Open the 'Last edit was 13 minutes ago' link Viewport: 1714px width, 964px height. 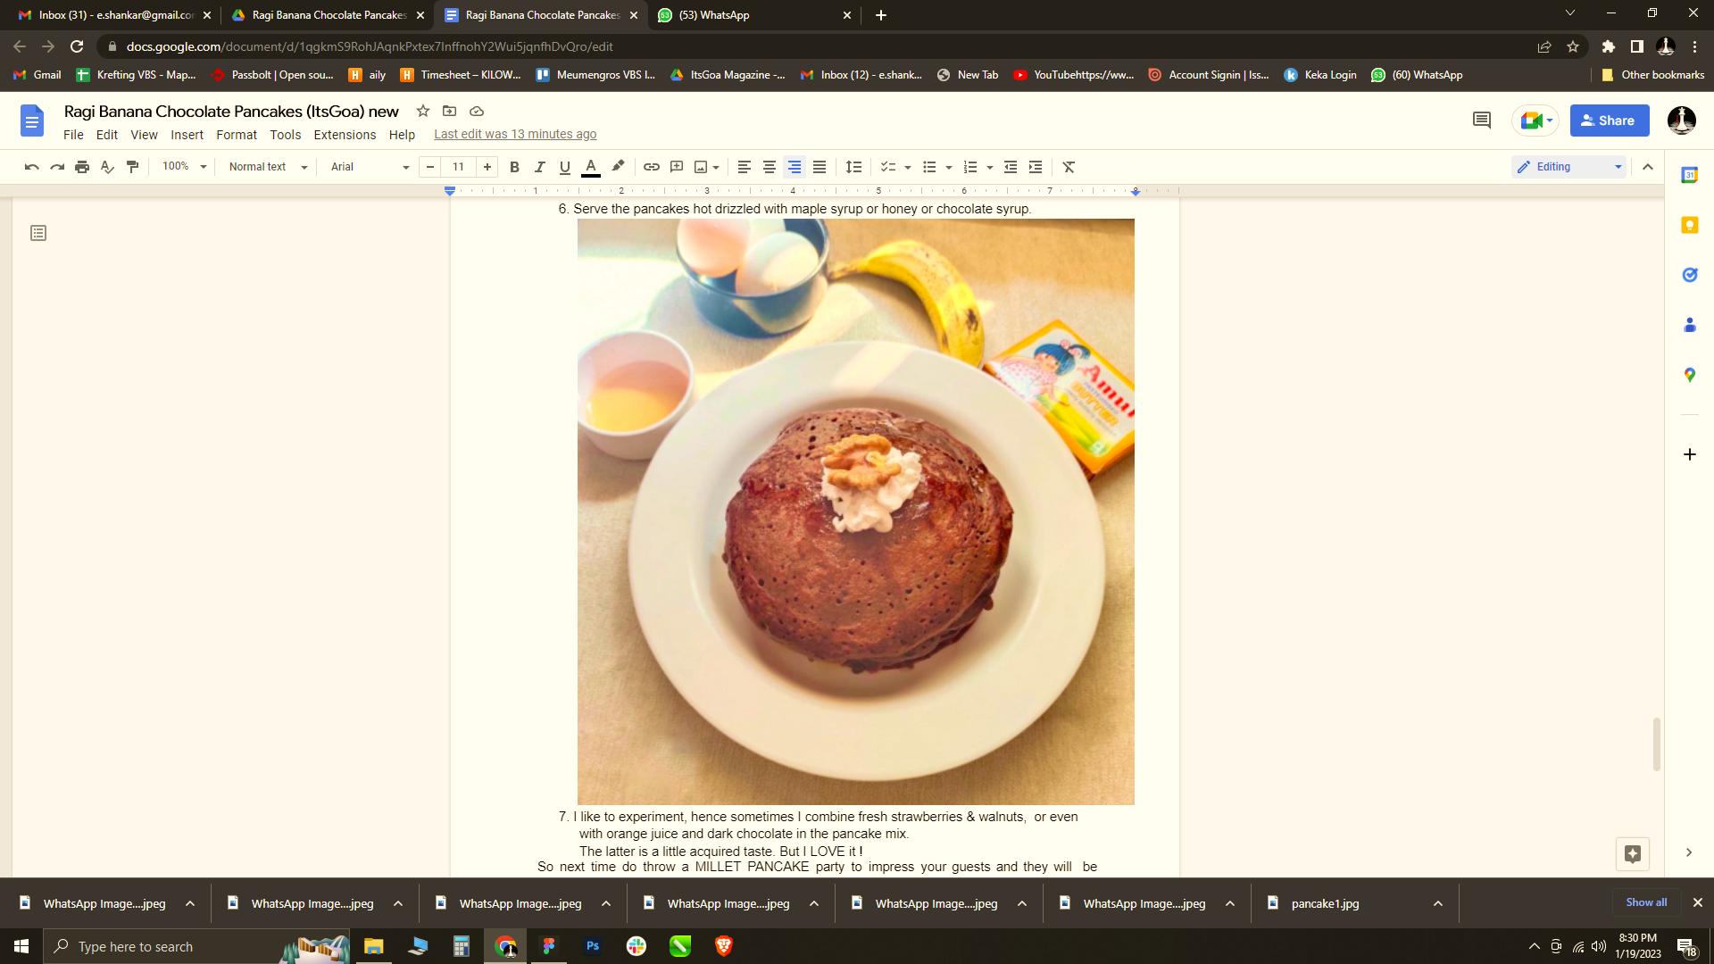click(515, 135)
